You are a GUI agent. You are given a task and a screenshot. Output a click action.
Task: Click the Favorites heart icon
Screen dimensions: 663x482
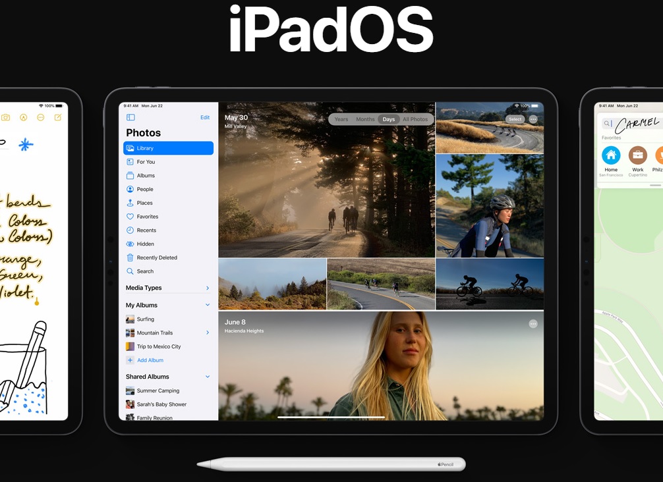pos(130,216)
